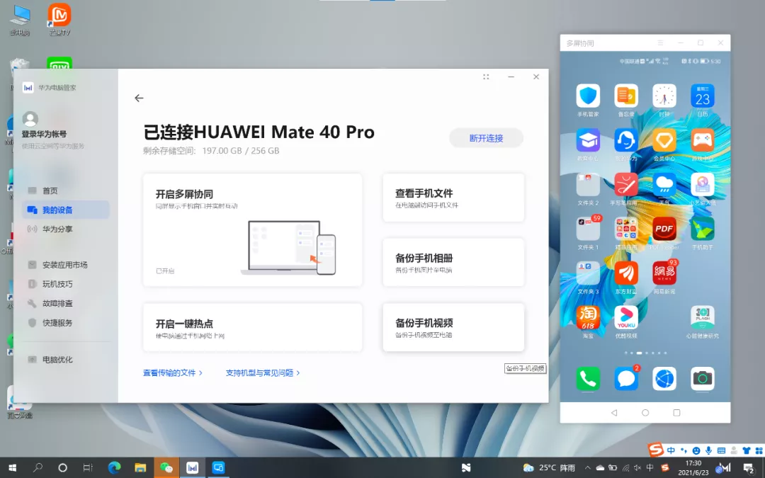
Task: Open the camera app in phone dock
Action: coord(703,378)
